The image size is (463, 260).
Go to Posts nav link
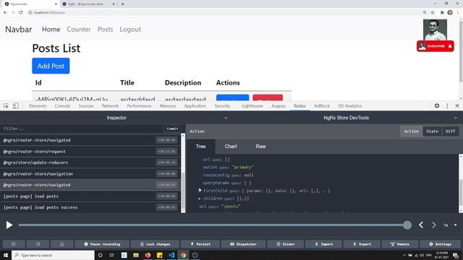tap(105, 30)
